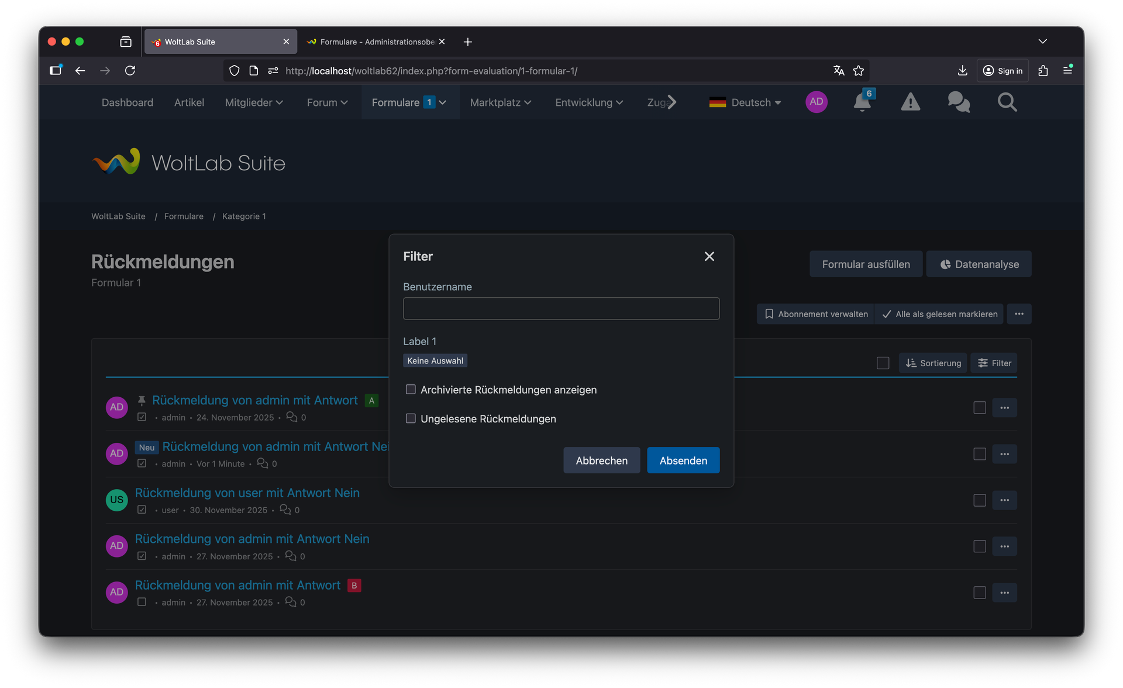
Task: Expand the Mitglieder menu
Action: click(254, 102)
